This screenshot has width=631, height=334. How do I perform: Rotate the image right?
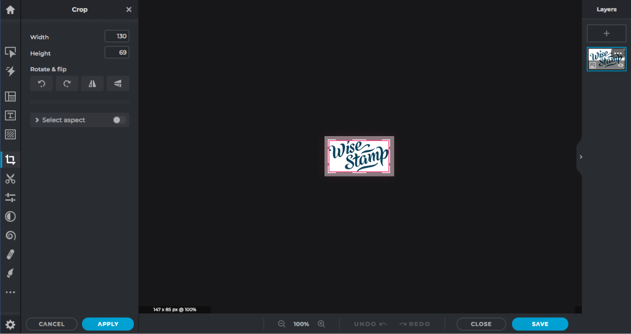tap(67, 84)
